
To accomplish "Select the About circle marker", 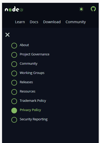I will 14,46.
